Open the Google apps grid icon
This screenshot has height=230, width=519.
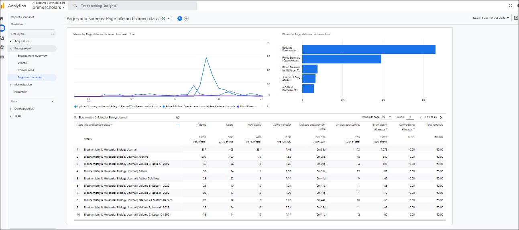(x=511, y=6)
